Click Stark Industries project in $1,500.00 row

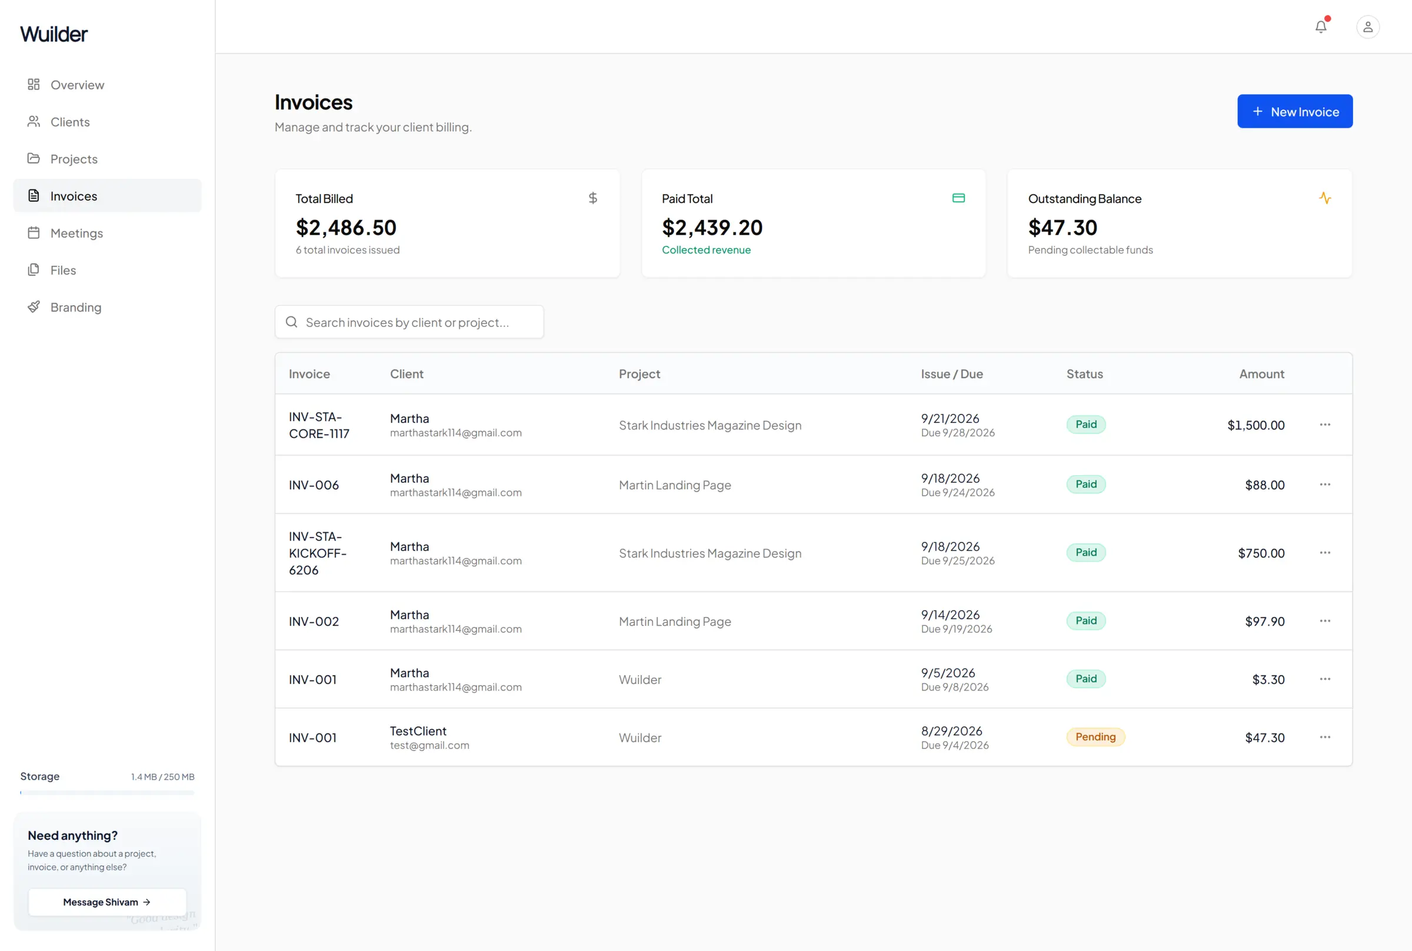710,426
